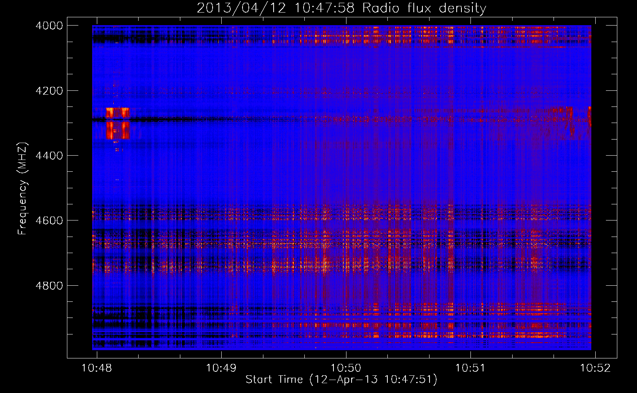
Task: Click the bright burst near 4300 MHz at 10:48
Action: click(118, 123)
